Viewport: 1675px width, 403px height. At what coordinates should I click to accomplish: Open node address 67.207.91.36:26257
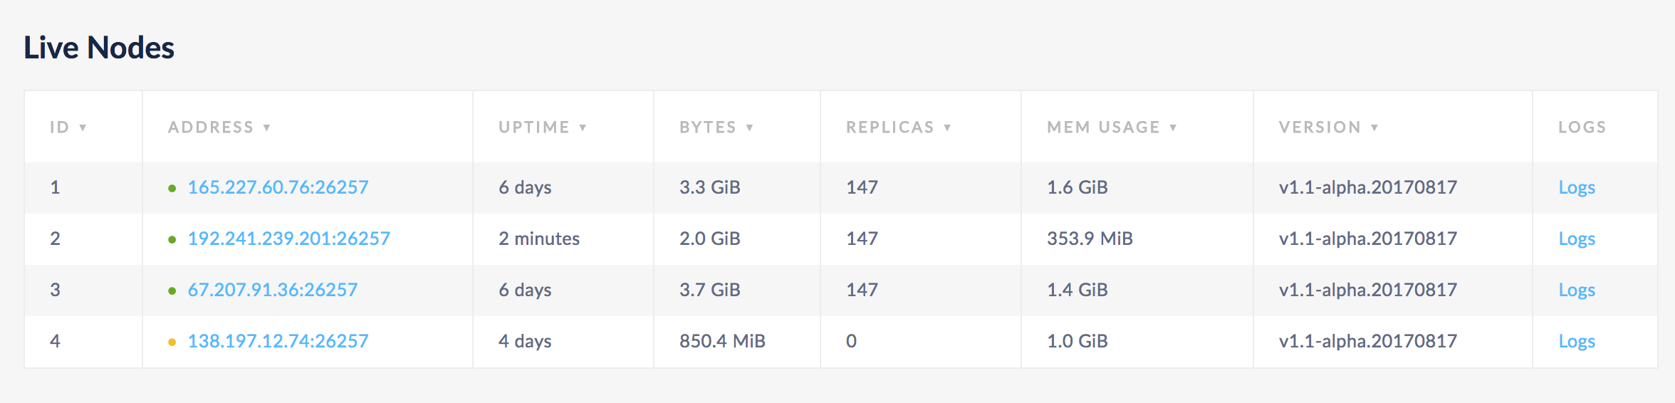pos(272,290)
